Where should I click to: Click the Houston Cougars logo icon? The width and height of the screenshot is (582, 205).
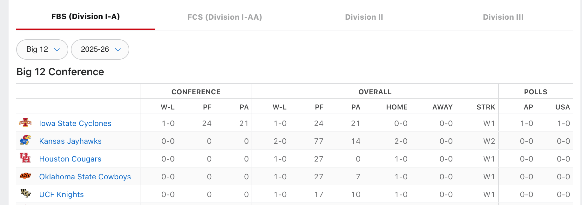coord(25,158)
